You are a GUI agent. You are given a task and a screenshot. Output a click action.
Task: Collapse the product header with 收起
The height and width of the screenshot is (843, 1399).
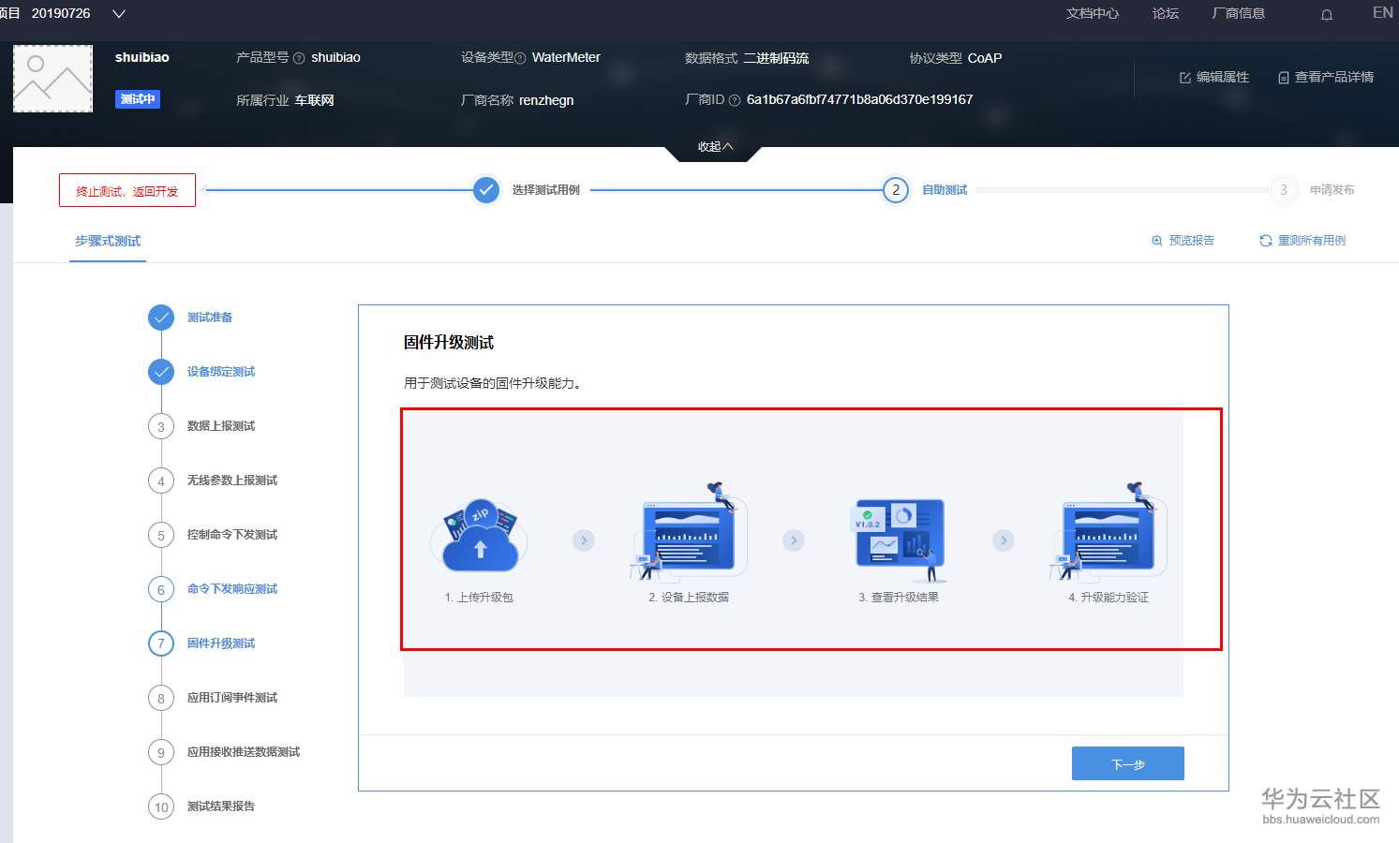[715, 147]
